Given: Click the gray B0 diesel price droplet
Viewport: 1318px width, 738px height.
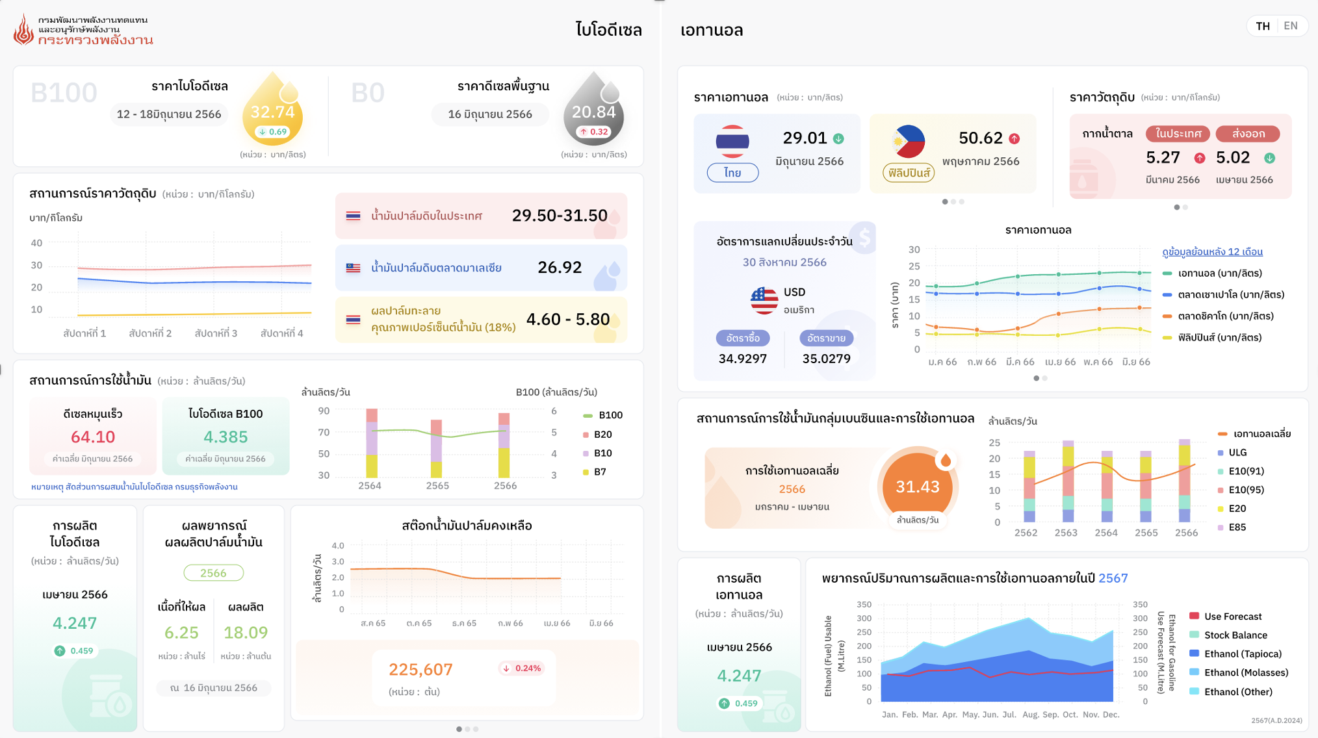Looking at the screenshot, I should [593, 110].
